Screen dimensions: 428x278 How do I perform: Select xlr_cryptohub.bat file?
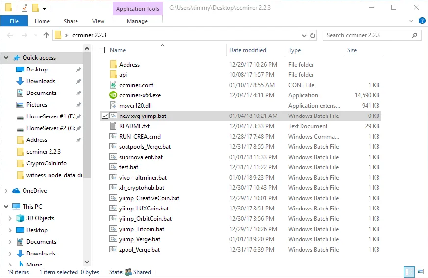pos(142,188)
